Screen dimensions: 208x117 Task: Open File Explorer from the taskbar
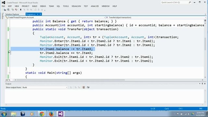(x=13, y=114)
